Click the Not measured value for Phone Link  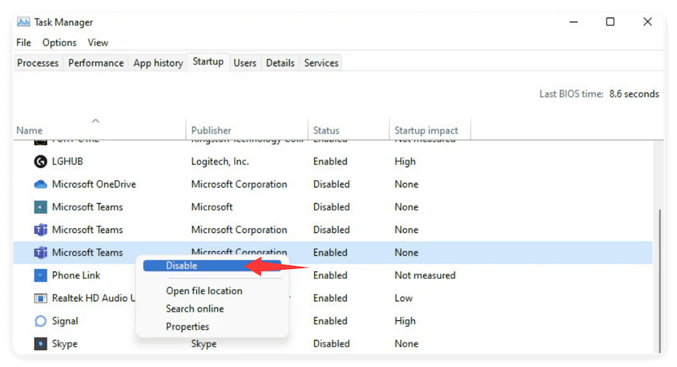click(425, 276)
